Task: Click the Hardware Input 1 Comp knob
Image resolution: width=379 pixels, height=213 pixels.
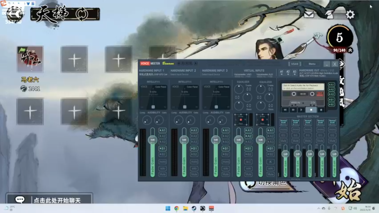Action: coord(147,120)
